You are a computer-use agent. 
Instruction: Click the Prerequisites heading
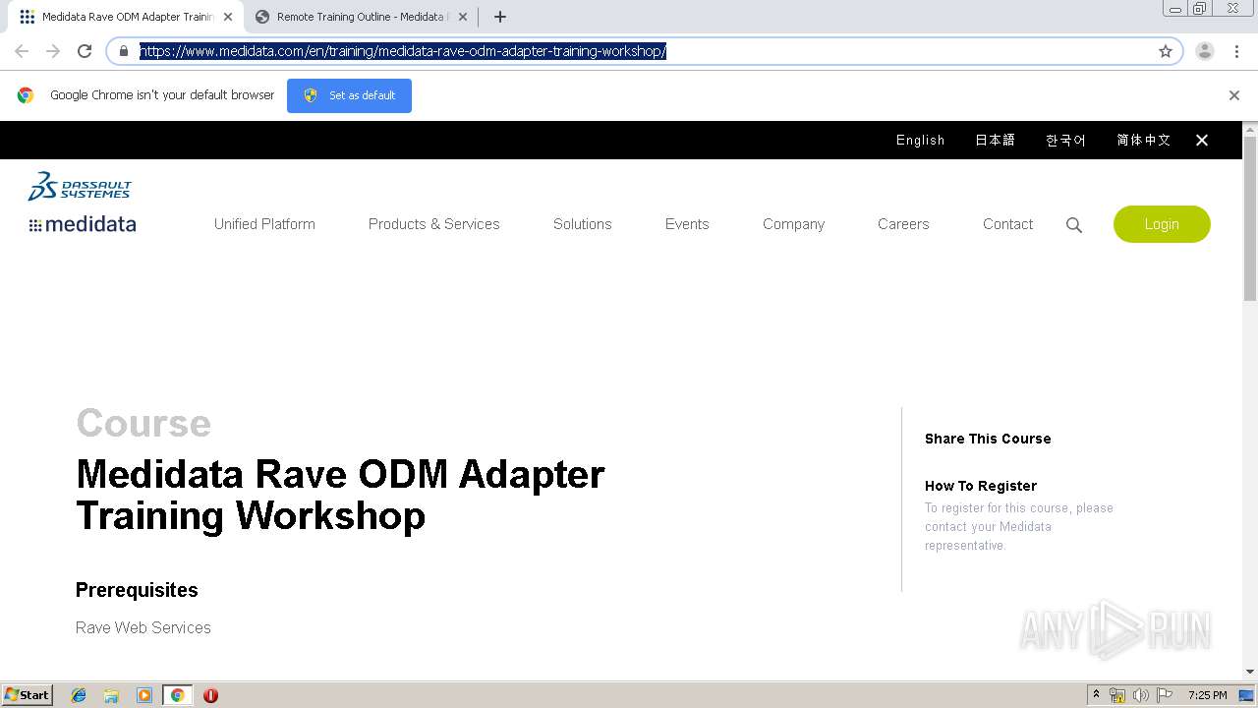pyautogui.click(x=137, y=590)
